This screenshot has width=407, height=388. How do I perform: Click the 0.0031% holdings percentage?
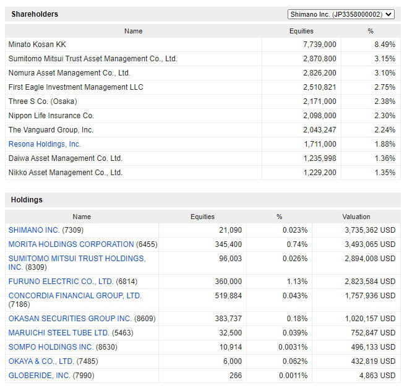pos(293,347)
